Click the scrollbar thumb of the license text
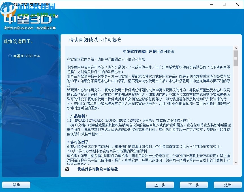The image size is (244, 192). [x=236, y=59]
